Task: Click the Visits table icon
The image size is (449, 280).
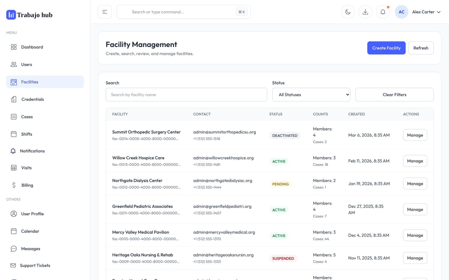Action: [x=13, y=168]
